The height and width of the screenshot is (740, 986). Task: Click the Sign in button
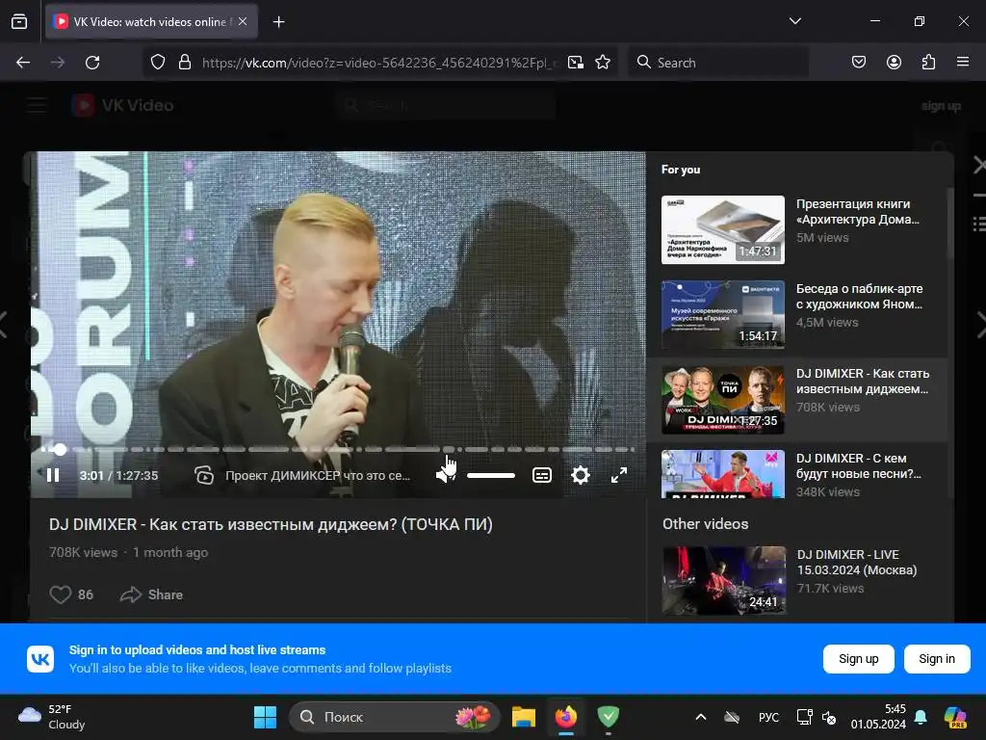(x=936, y=659)
